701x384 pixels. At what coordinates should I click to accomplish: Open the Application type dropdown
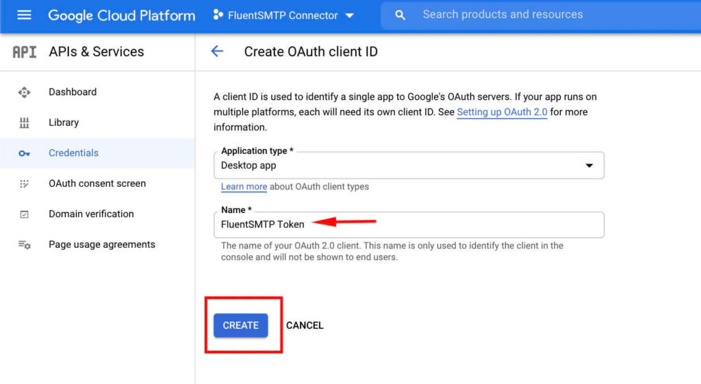(x=409, y=166)
